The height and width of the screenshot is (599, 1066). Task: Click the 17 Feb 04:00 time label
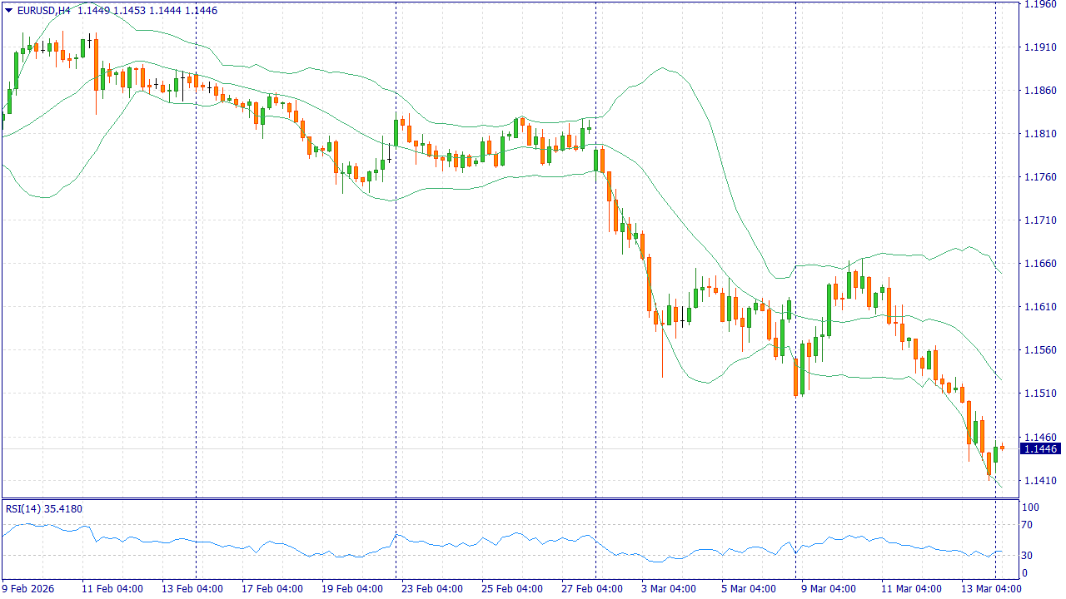[x=270, y=589]
